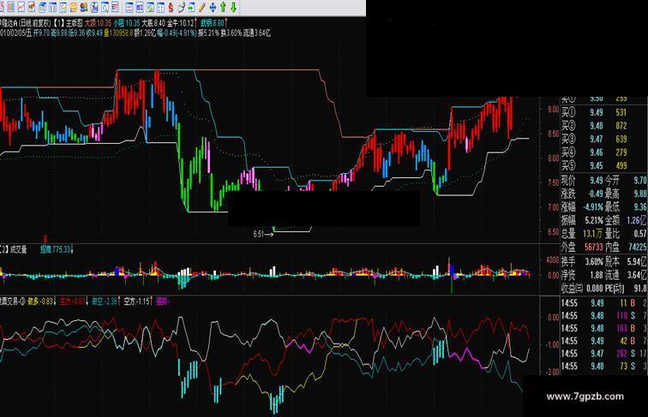Image resolution: width=648 pixels, height=417 pixels.
Task: Click the 买③ bid row at 9.47
Action: point(593,139)
